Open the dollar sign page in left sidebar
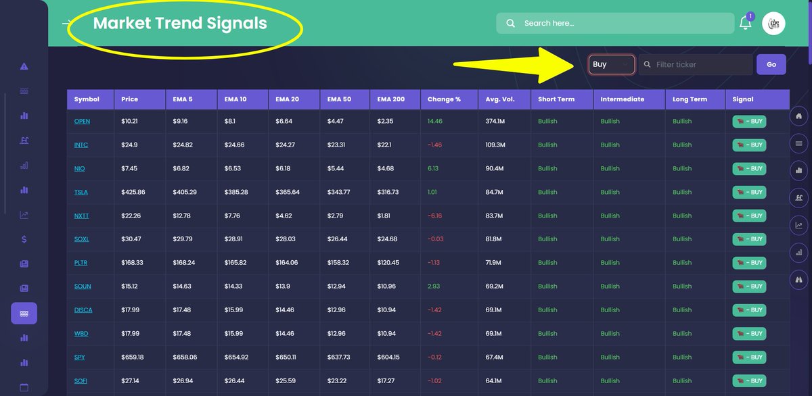This screenshot has width=812, height=396. 24,239
